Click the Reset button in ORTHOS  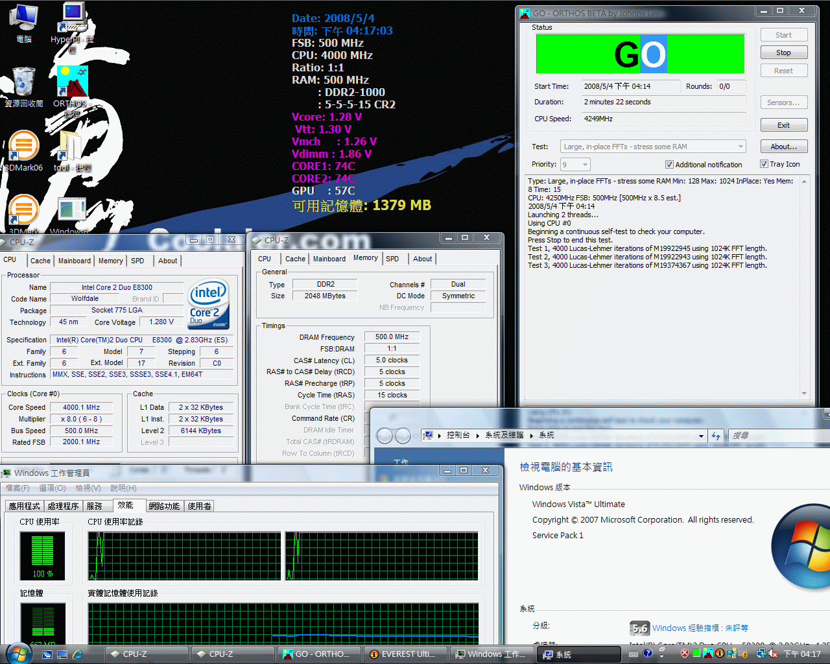click(x=783, y=71)
